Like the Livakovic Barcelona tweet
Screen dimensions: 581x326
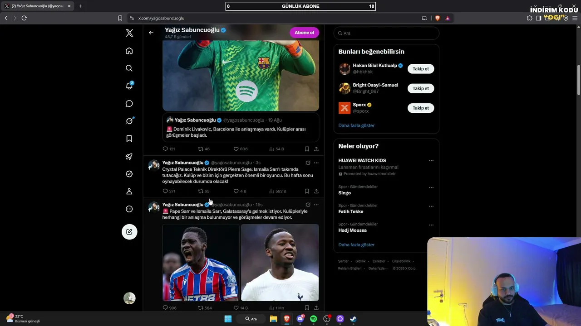(241, 149)
